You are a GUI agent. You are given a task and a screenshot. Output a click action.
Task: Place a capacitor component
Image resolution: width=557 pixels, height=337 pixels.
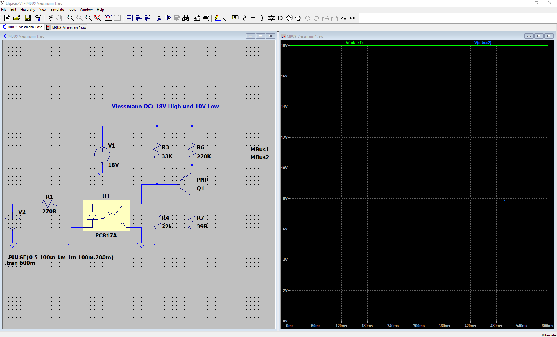click(x=253, y=18)
